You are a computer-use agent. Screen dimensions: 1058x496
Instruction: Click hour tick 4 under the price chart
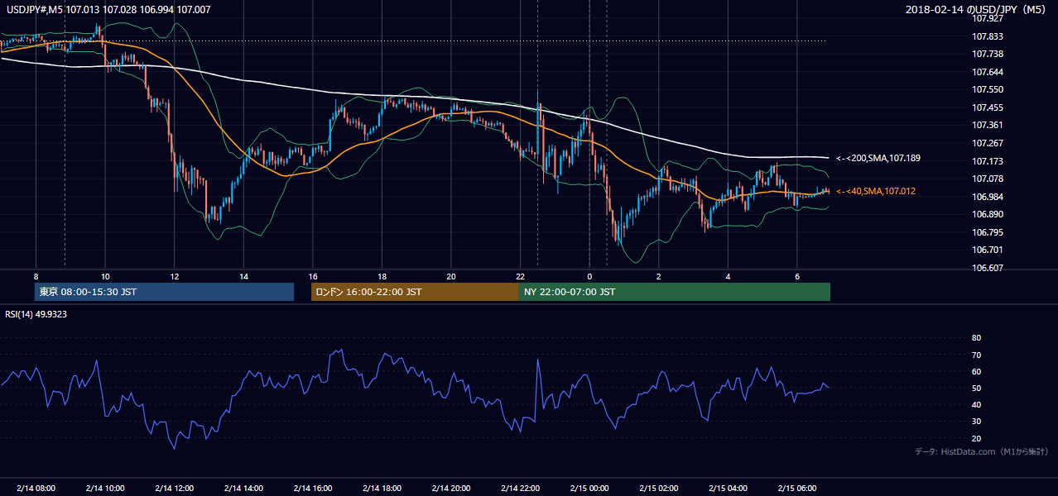click(x=728, y=276)
